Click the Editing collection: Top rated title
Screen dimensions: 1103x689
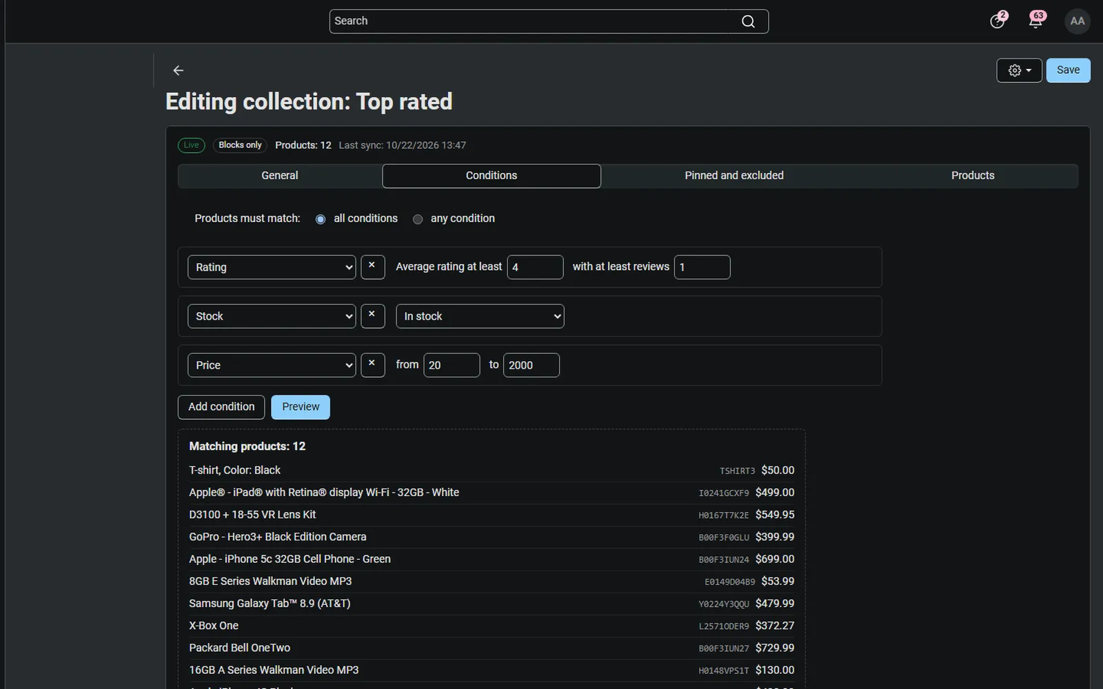click(x=309, y=102)
